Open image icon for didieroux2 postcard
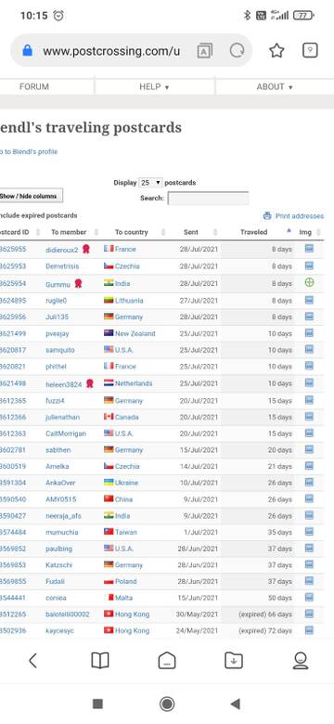This screenshot has width=334, height=724. coord(309,249)
